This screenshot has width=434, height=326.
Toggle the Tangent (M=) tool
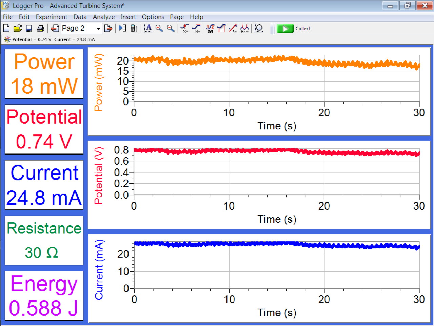coord(196,29)
